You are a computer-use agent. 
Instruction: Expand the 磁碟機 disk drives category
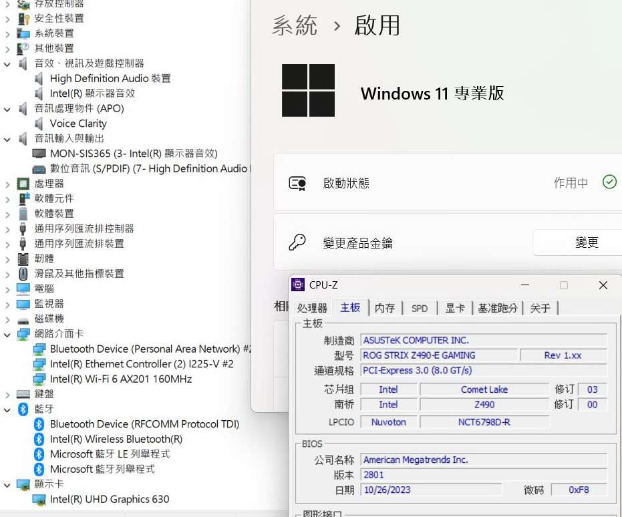7,319
